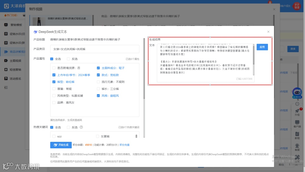The image size is (305, 172).
Task: Open the 积分充值 link
Action: pyautogui.click(x=124, y=145)
